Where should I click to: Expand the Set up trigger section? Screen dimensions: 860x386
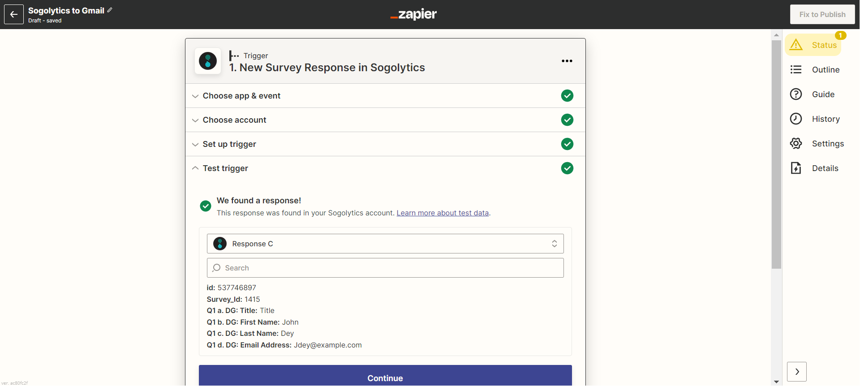point(229,144)
